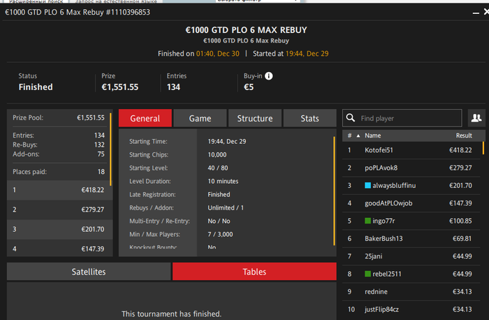489x320 pixels.
Task: Sort the list by Name column
Action: pyautogui.click(x=372, y=136)
